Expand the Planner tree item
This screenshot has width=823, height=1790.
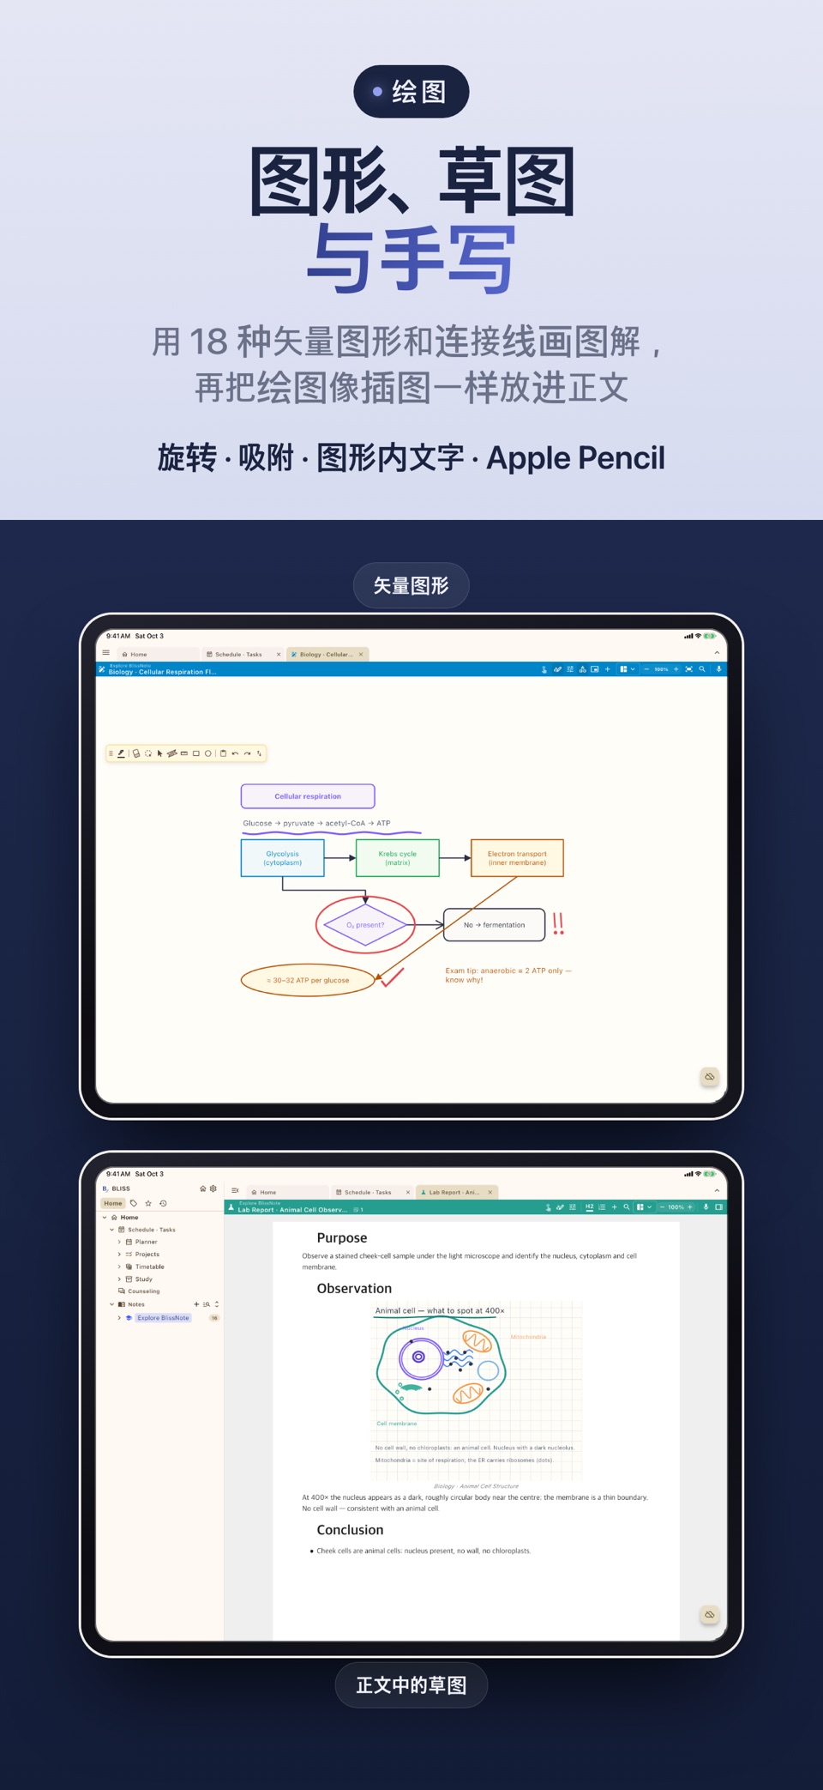point(119,1242)
